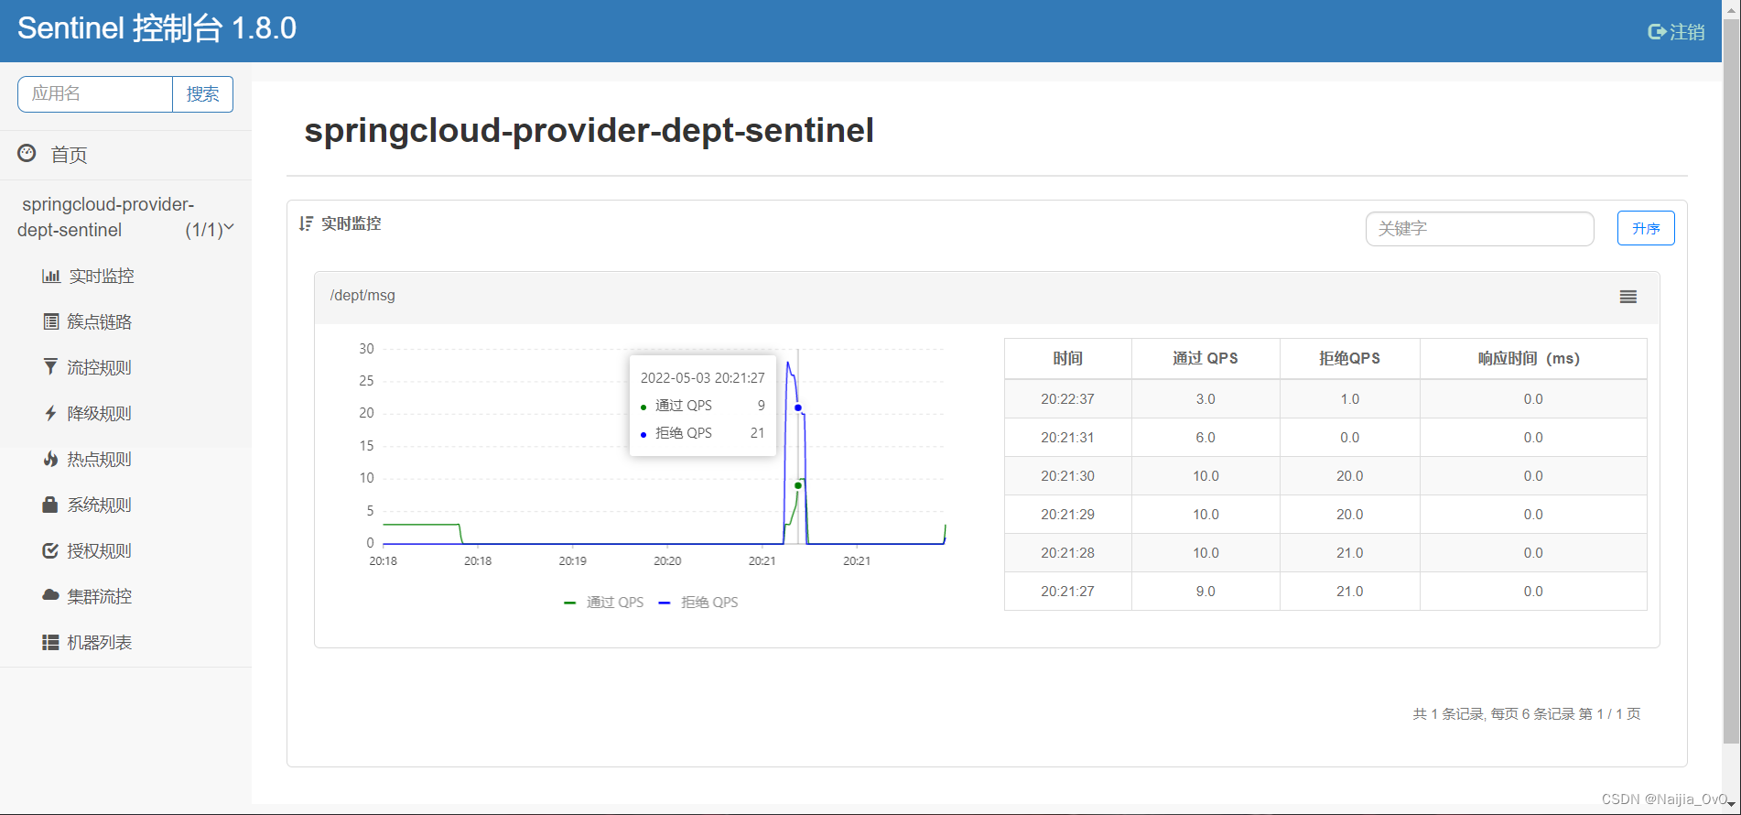Image resolution: width=1741 pixels, height=815 pixels.
Task: Focus the 关键字 keyword input field
Action: [x=1479, y=229]
